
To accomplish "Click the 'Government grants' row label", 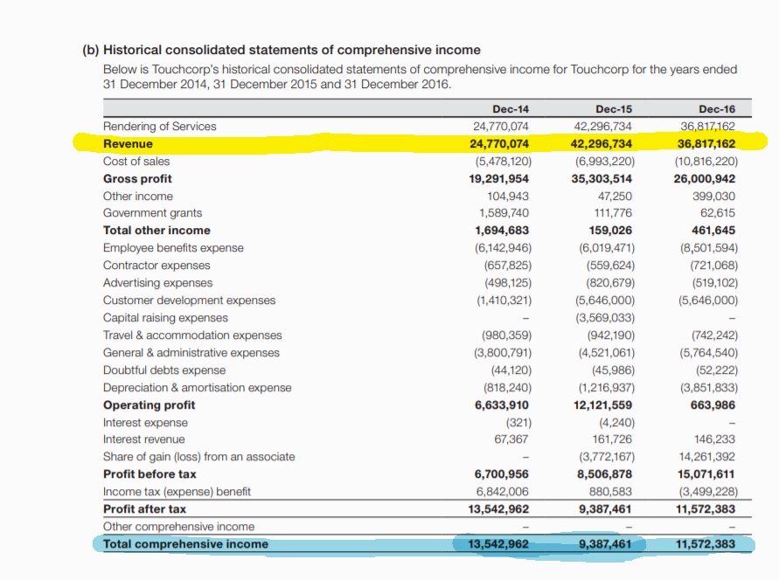I will click(152, 213).
